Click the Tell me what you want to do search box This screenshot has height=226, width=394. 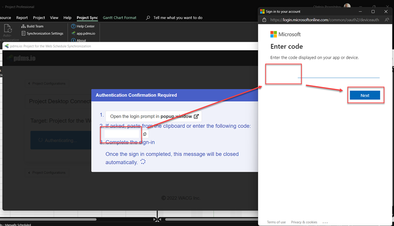tap(178, 17)
